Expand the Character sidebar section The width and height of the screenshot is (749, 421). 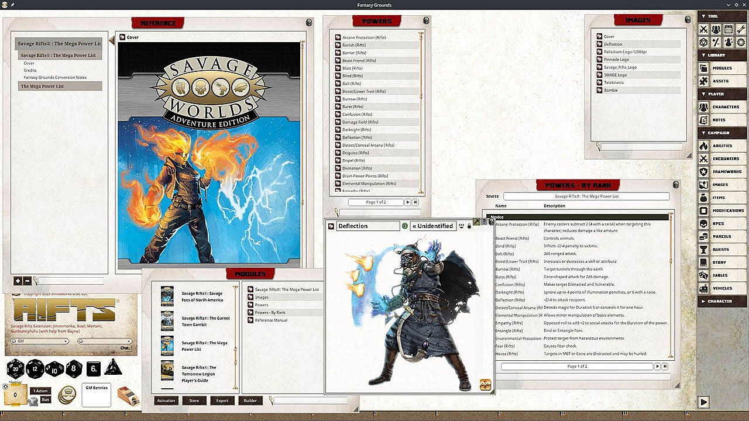(722, 301)
